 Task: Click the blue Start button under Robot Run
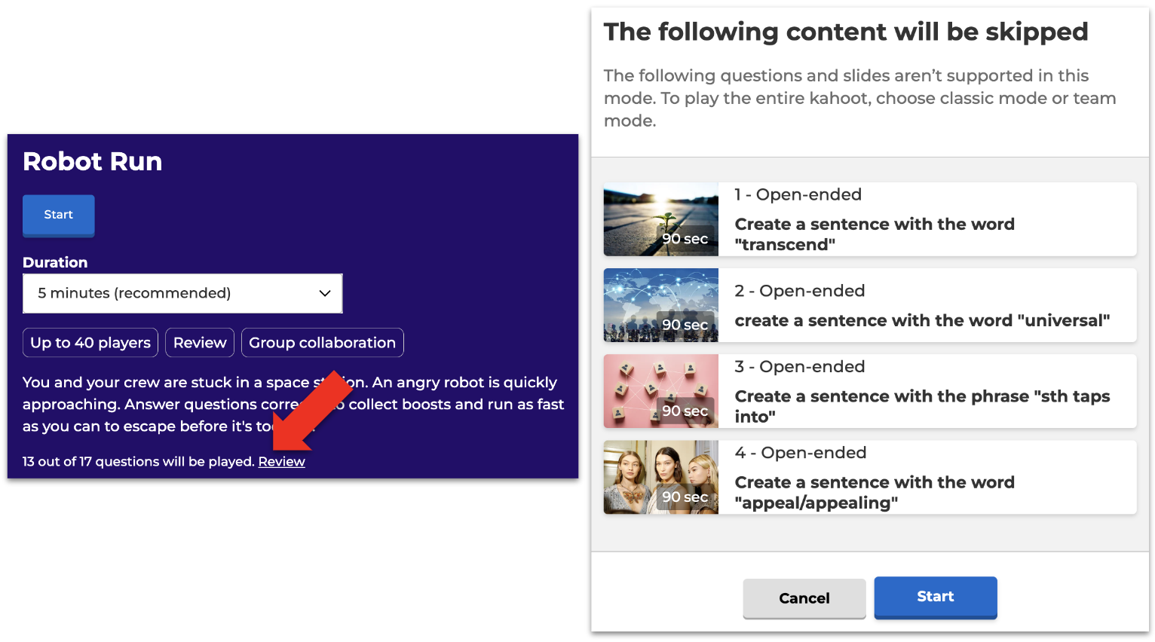(x=58, y=216)
